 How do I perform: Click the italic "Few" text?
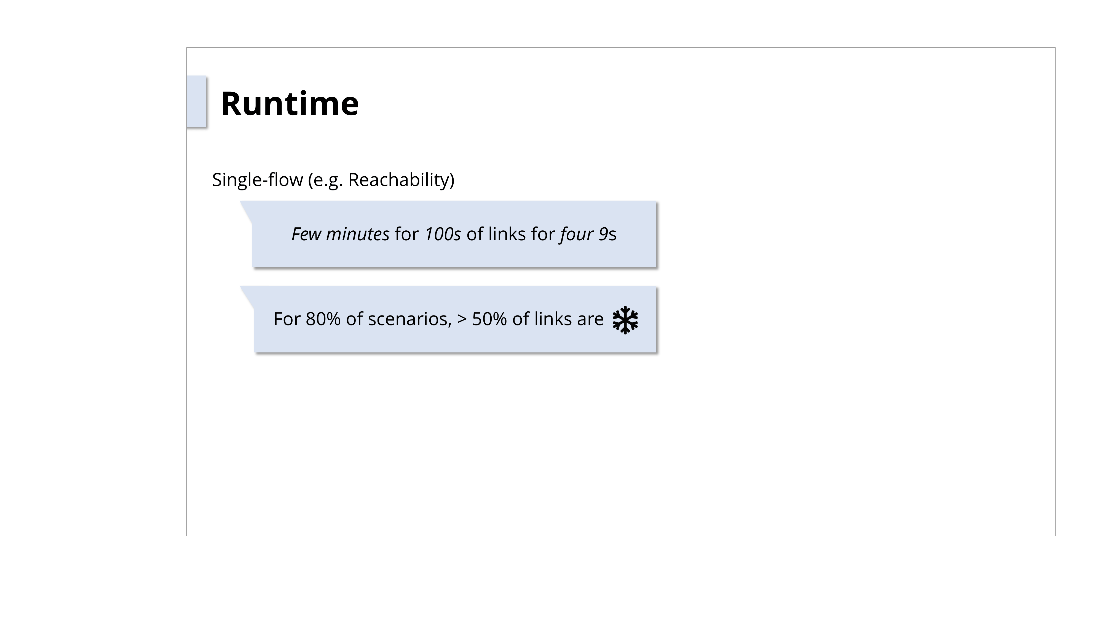pos(306,234)
